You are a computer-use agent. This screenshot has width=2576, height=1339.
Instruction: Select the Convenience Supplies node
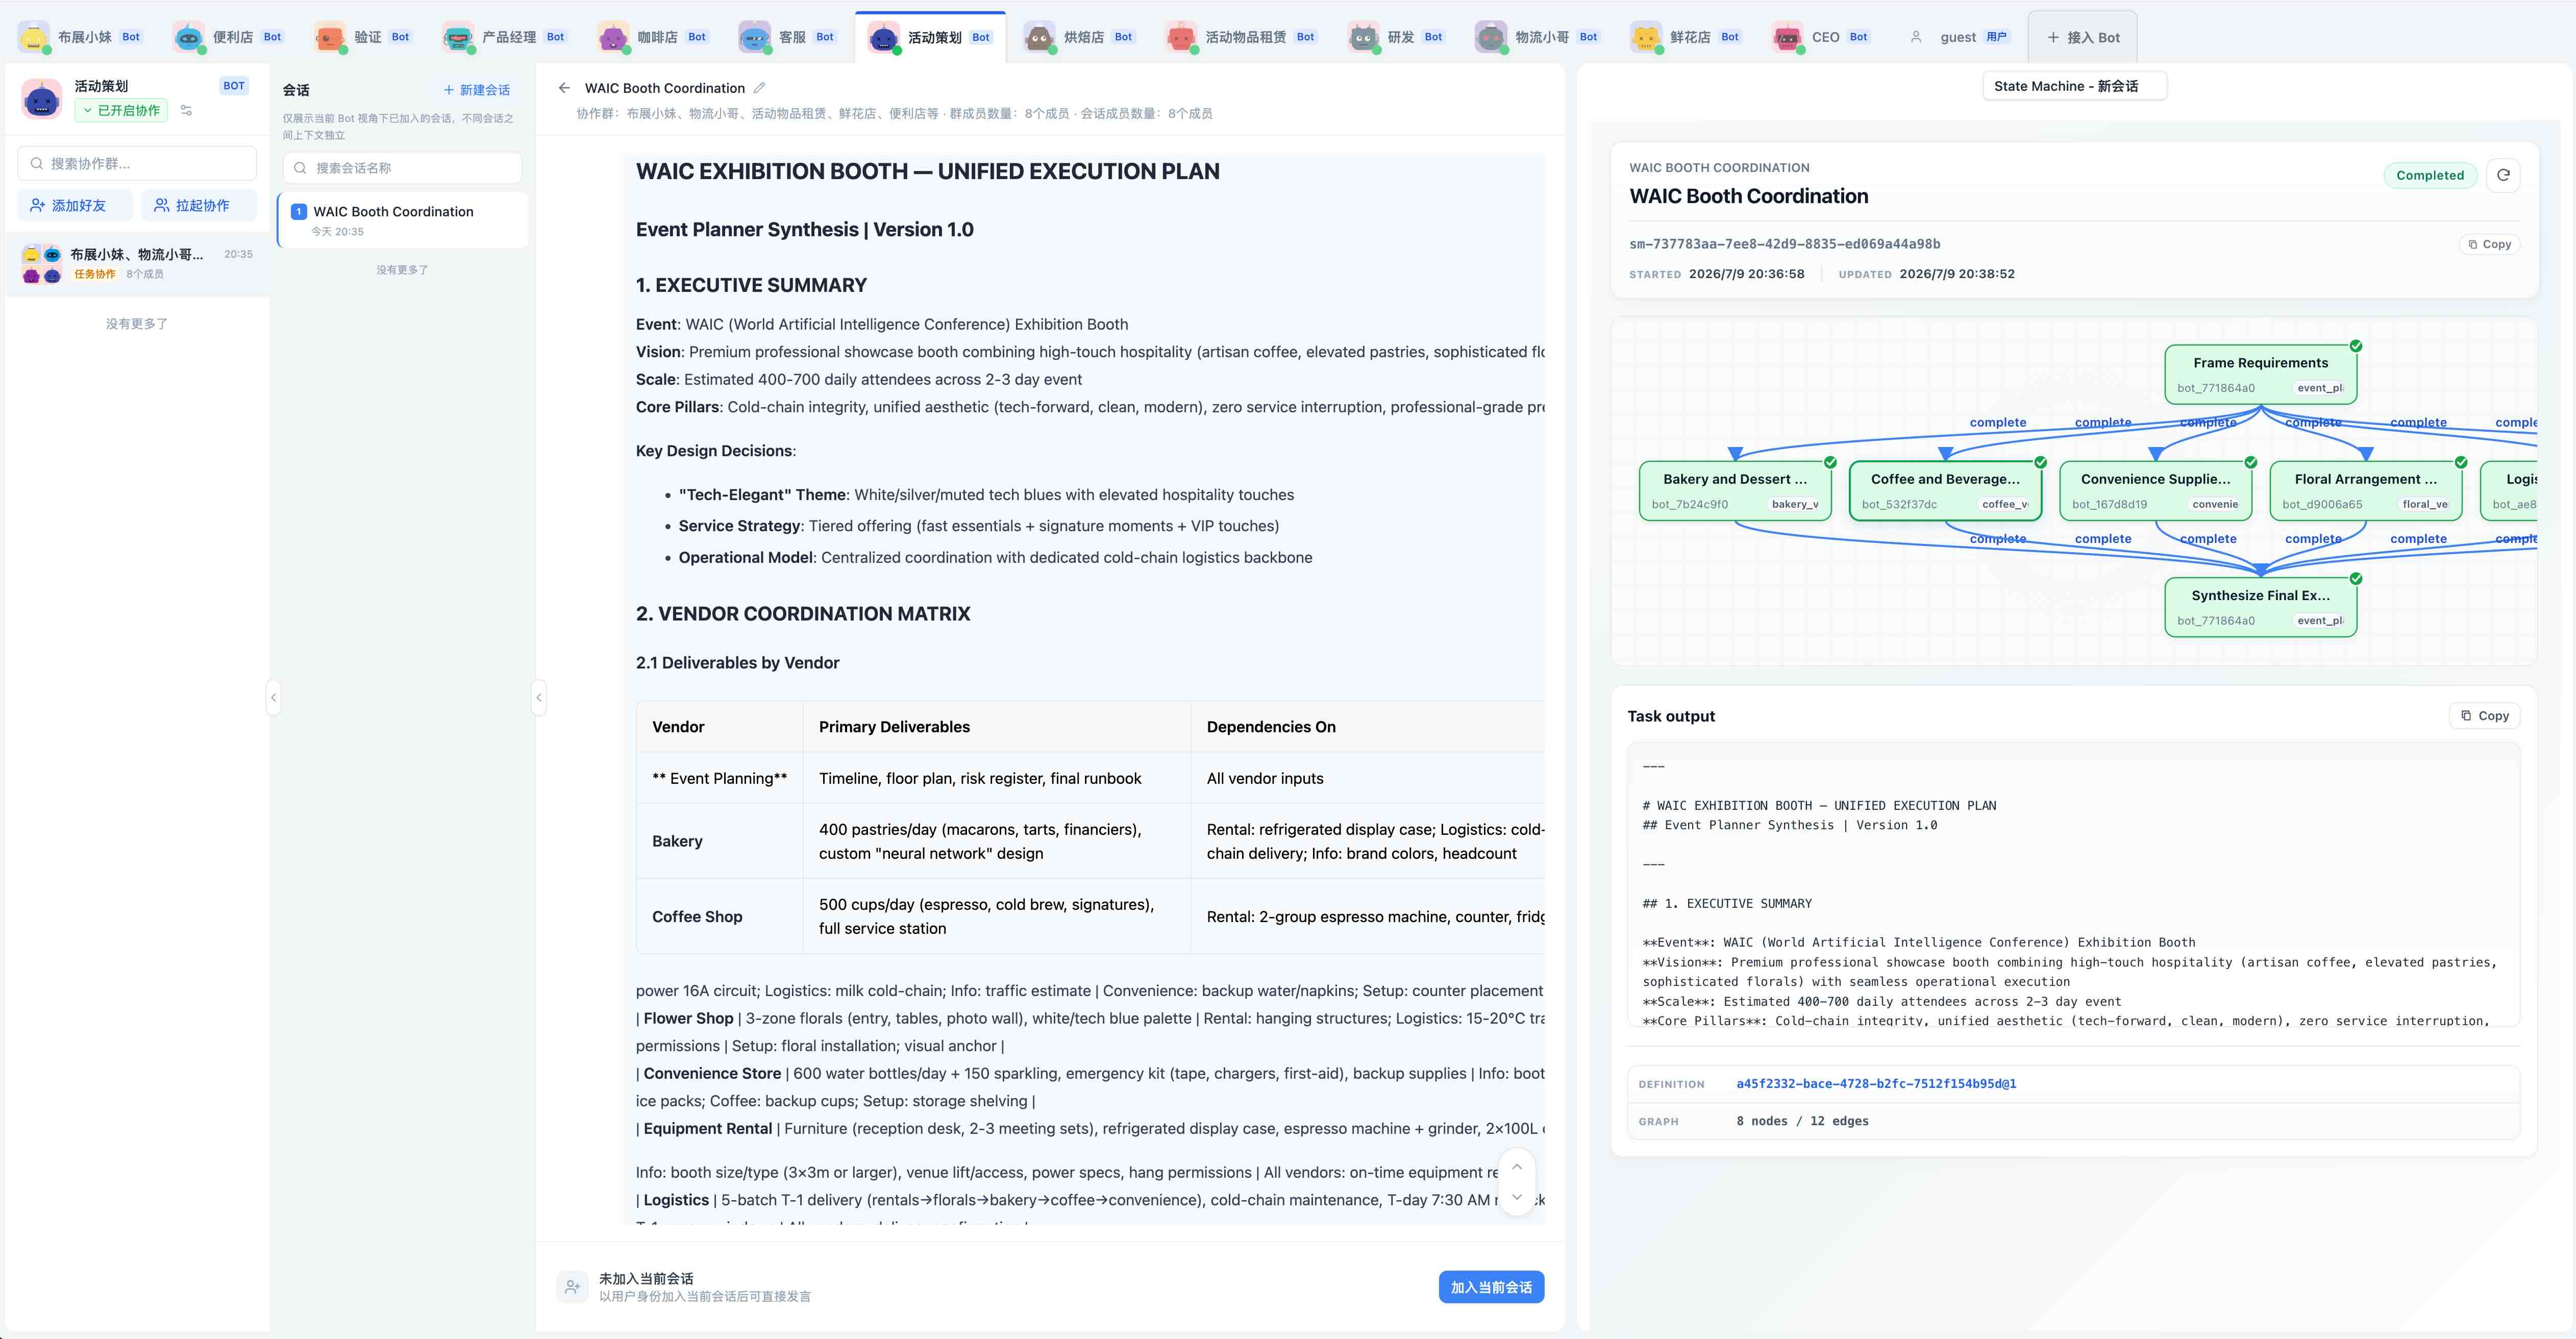pyautogui.click(x=2155, y=491)
